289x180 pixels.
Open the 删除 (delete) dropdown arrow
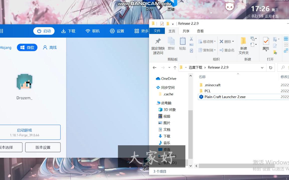click(233, 41)
